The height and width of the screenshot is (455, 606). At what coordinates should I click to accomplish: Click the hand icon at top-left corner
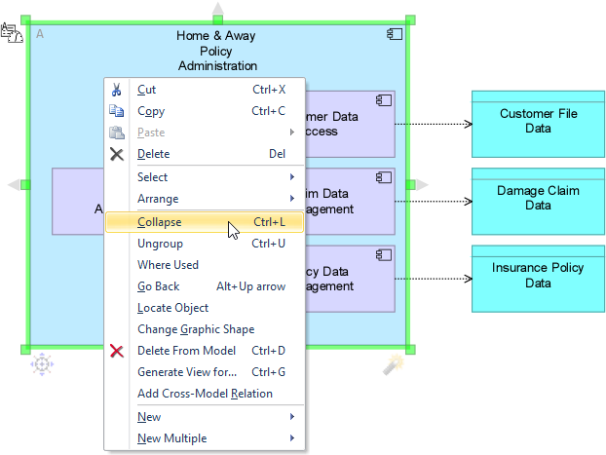[13, 33]
